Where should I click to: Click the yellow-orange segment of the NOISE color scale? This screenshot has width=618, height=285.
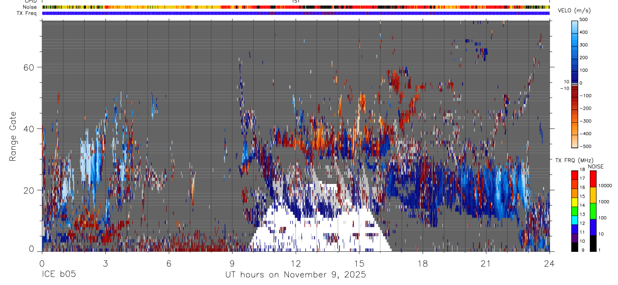pos(592,195)
